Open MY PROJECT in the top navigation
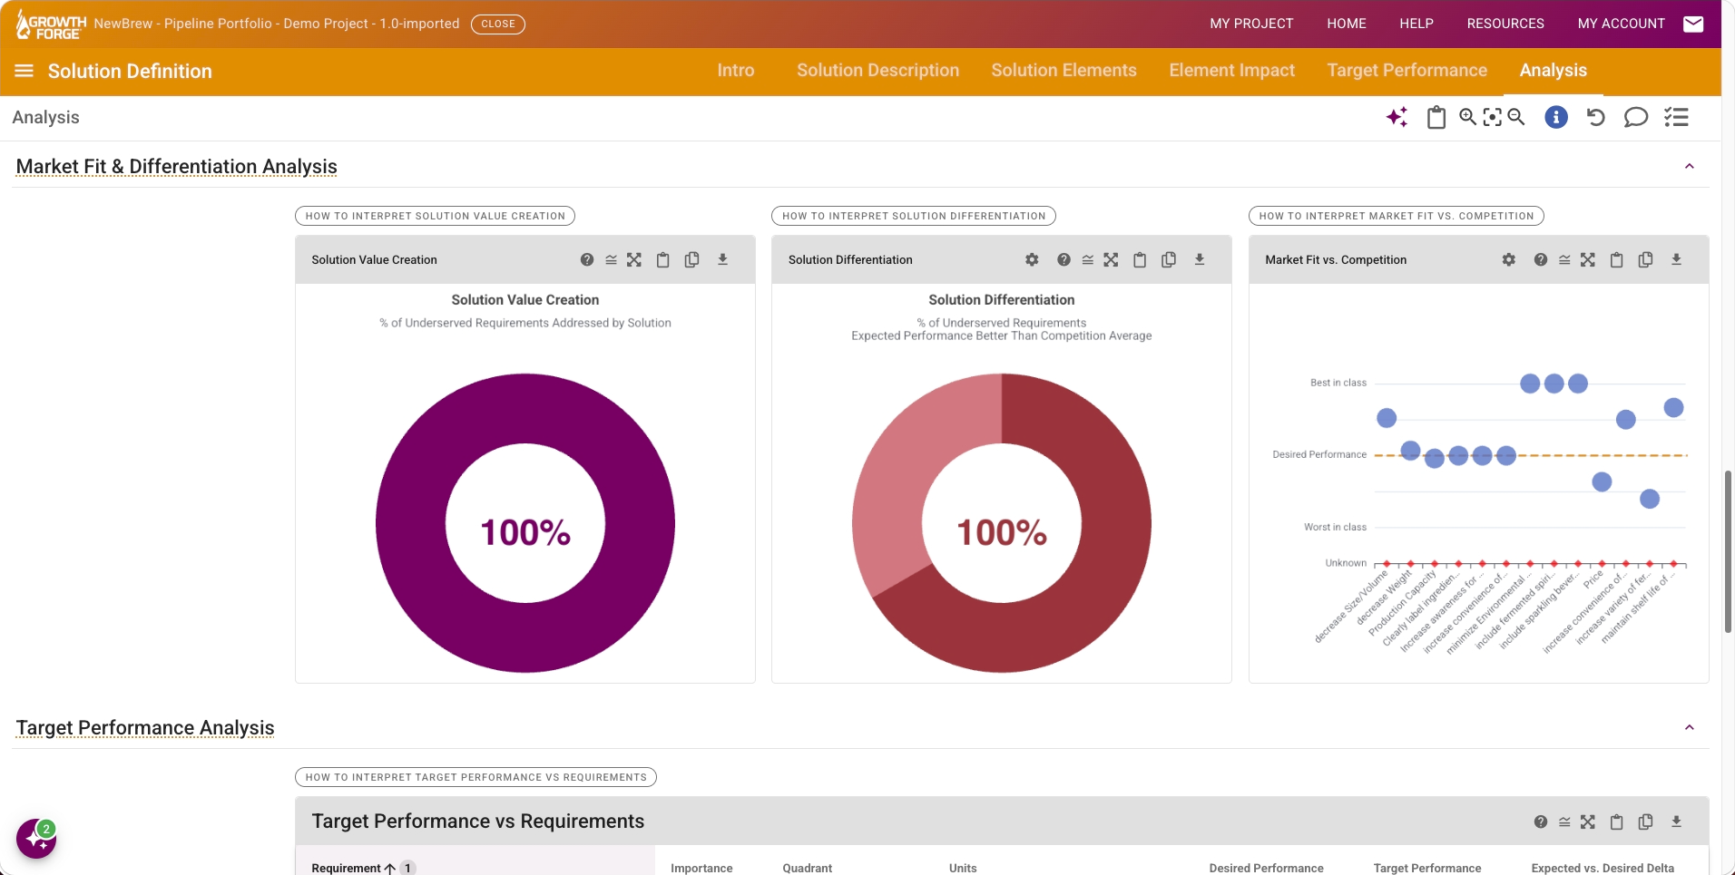 [1251, 24]
